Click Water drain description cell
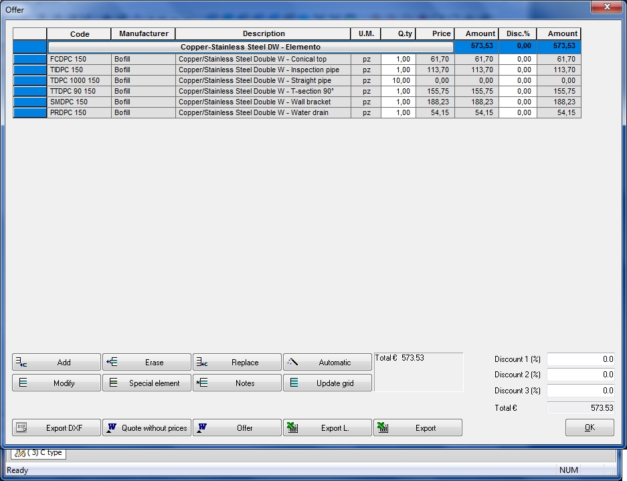Viewport: 627px width, 481px height. [263, 113]
